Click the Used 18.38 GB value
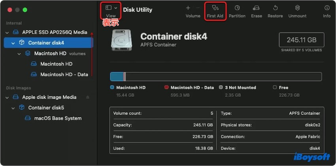The image size is (336, 166). click(204, 148)
